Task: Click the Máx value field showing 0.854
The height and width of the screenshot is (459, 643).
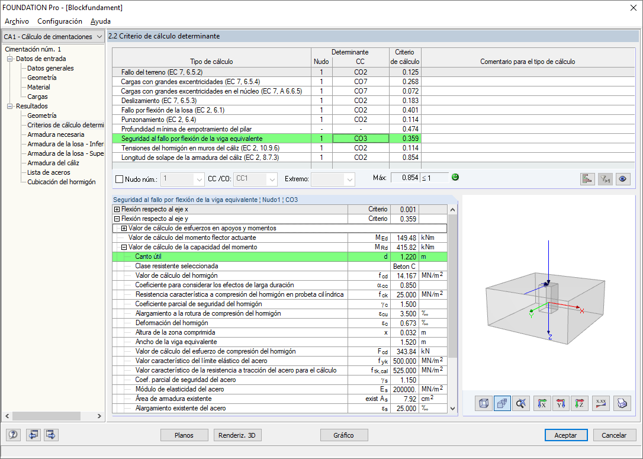Action: (405, 178)
